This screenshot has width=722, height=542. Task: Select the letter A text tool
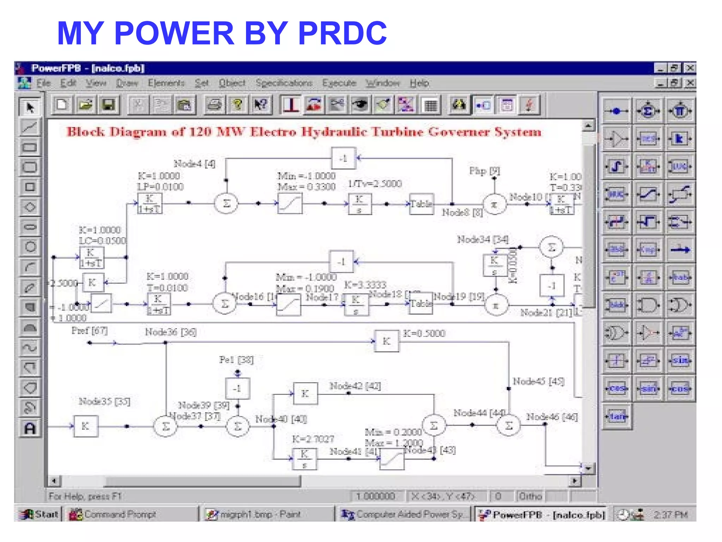30,428
